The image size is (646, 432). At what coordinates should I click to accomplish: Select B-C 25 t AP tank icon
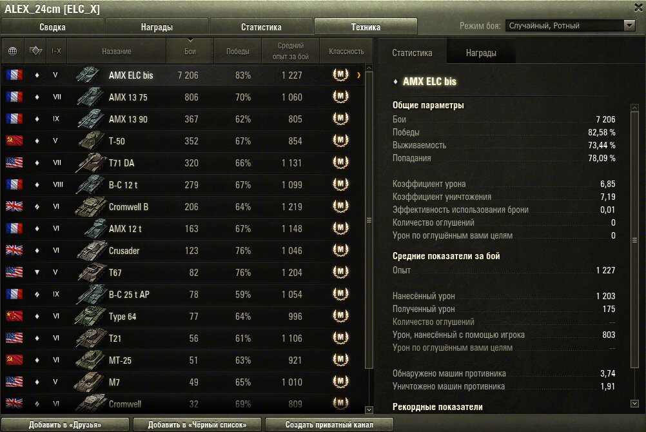[x=91, y=294]
